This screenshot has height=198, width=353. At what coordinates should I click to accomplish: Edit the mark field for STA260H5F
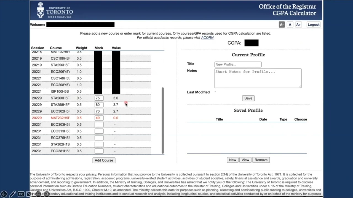pos(99,98)
